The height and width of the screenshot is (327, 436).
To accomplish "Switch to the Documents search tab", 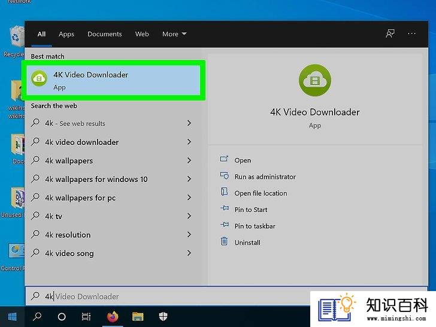I will coord(105,34).
